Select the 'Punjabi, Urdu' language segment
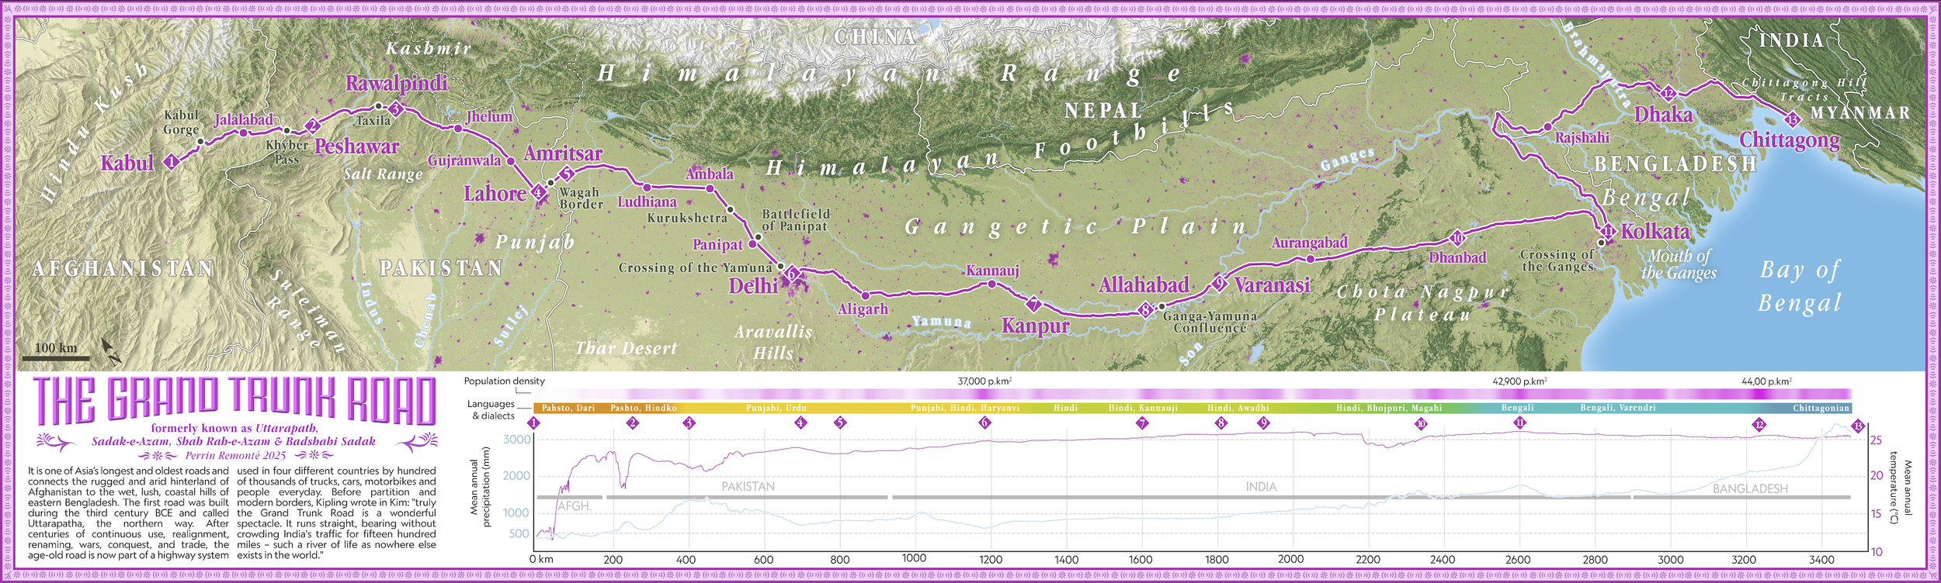 click(776, 408)
